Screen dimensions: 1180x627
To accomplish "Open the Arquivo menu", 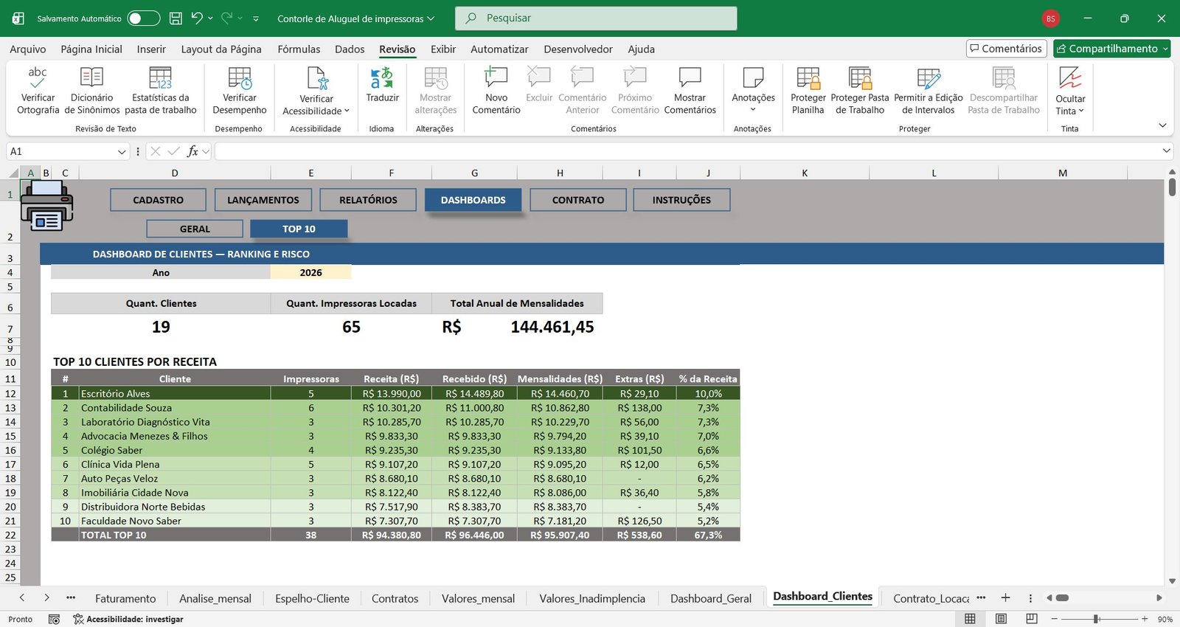I will point(28,49).
